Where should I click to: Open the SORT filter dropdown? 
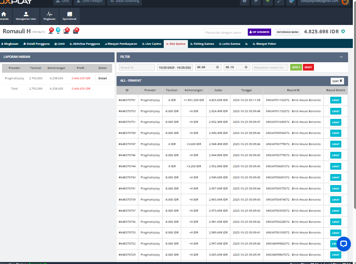point(337,81)
